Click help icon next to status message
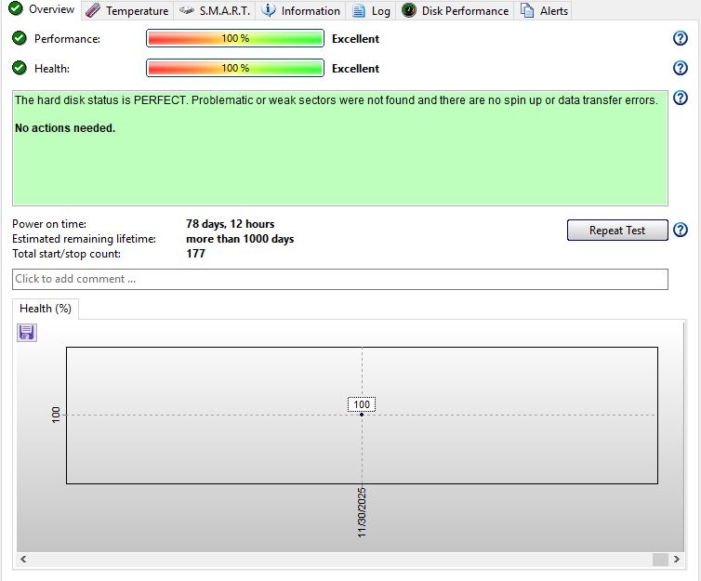The image size is (701, 581). [x=680, y=99]
